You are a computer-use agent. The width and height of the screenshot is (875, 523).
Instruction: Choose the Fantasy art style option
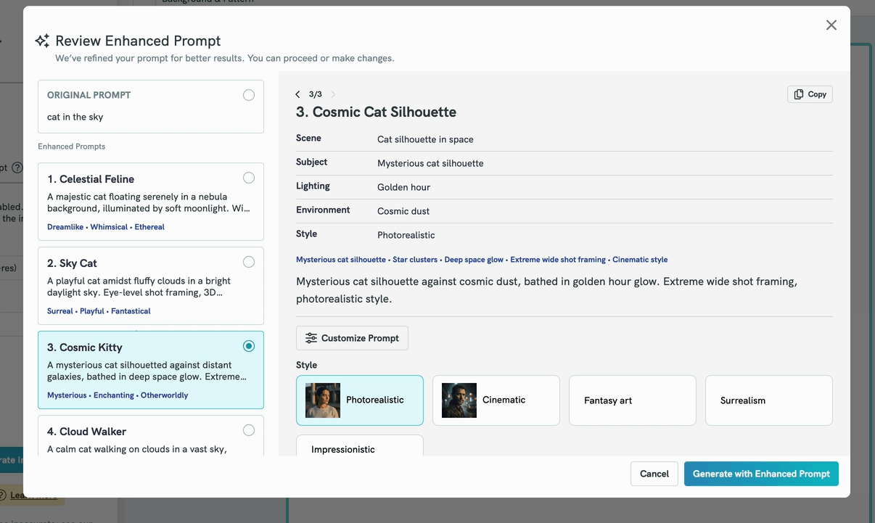pyautogui.click(x=632, y=400)
